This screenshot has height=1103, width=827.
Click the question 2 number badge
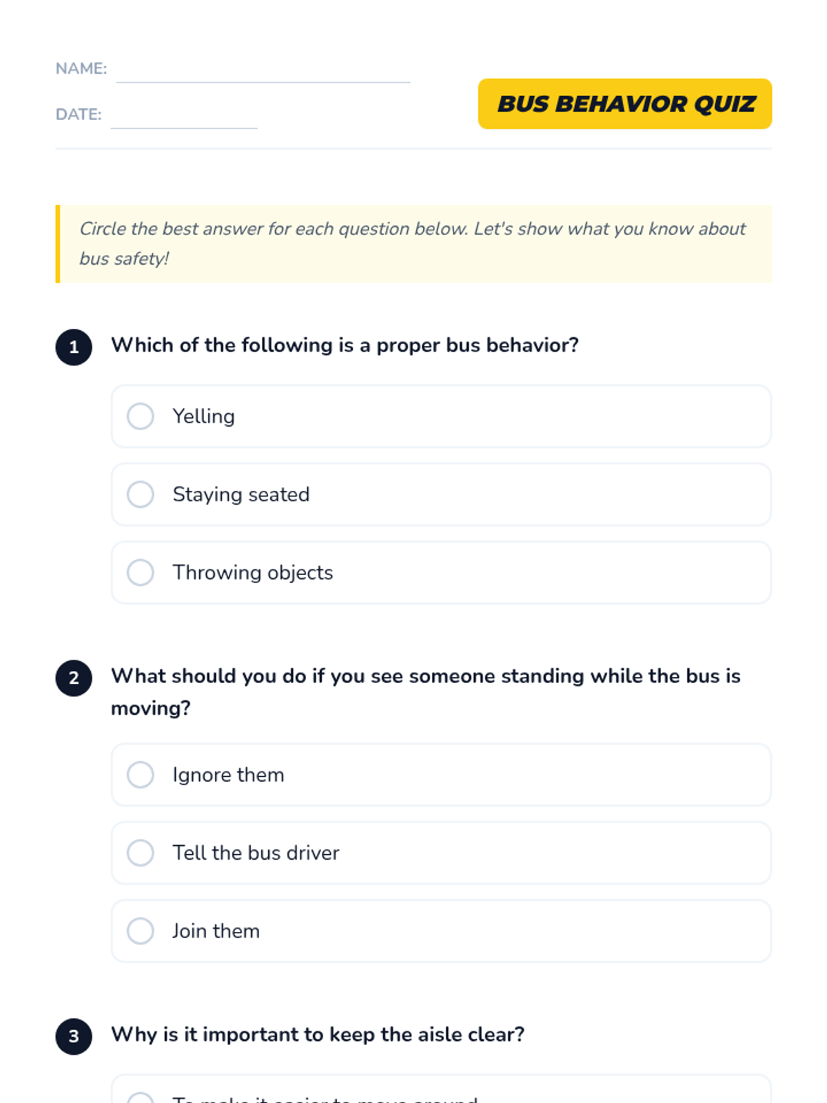[74, 678]
